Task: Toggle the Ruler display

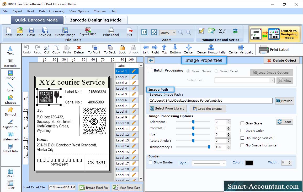Action: 10,185
